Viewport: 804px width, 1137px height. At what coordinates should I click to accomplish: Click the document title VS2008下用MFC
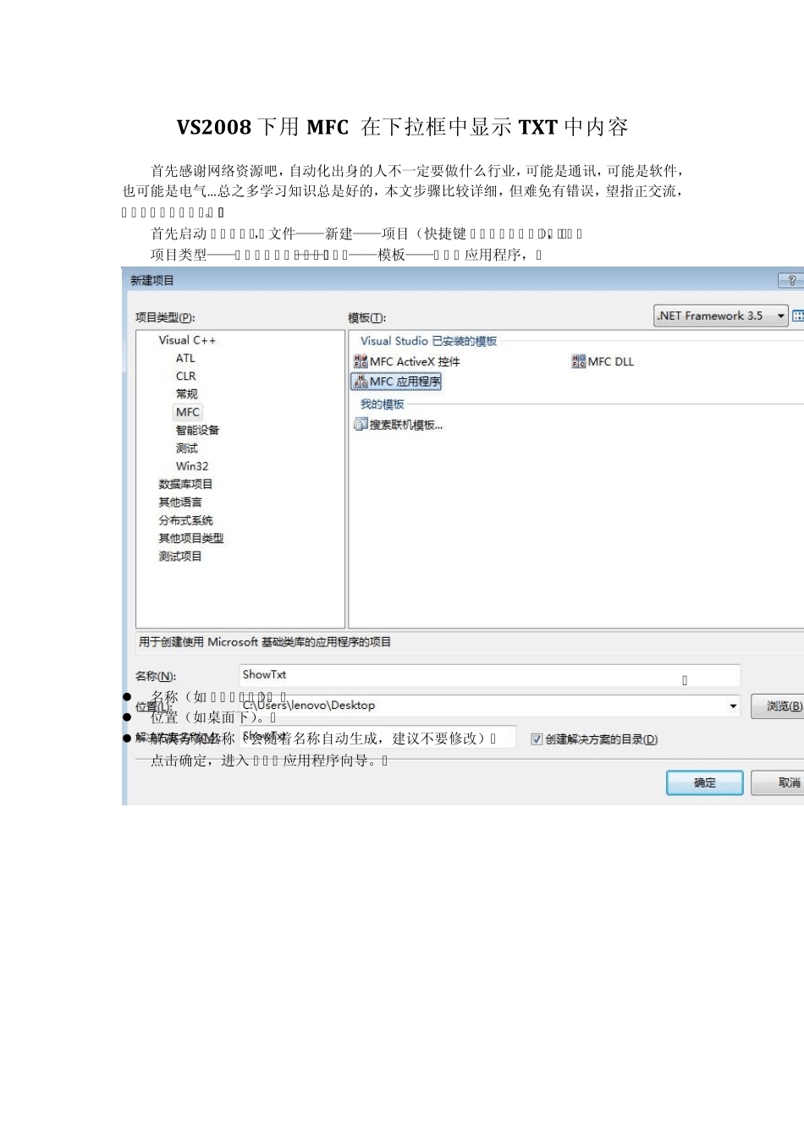coord(403,127)
